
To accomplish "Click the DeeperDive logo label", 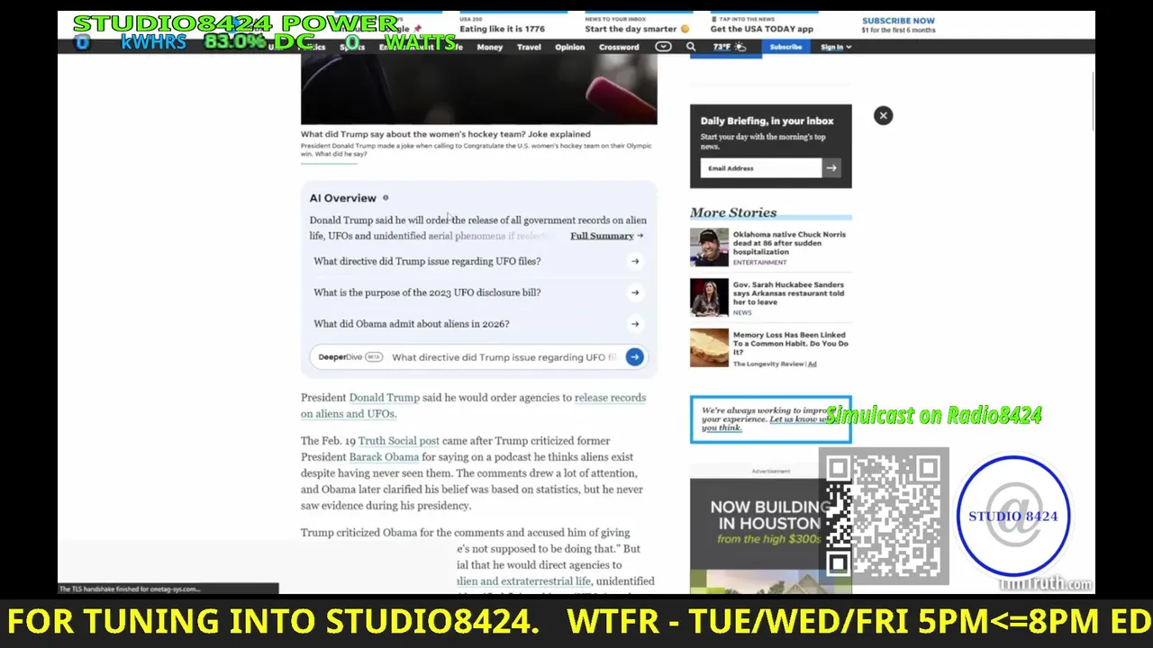I will click(x=350, y=357).
